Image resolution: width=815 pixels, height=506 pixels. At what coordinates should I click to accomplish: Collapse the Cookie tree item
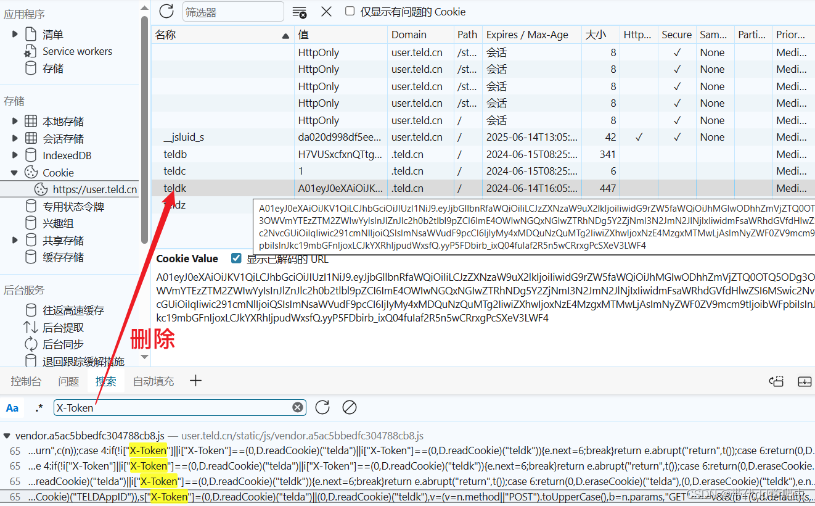click(x=15, y=173)
